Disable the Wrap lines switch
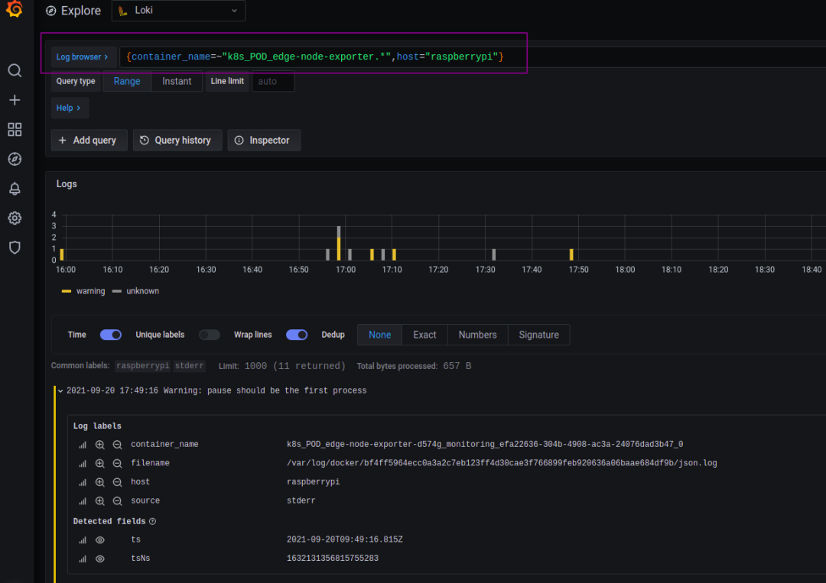 [297, 335]
